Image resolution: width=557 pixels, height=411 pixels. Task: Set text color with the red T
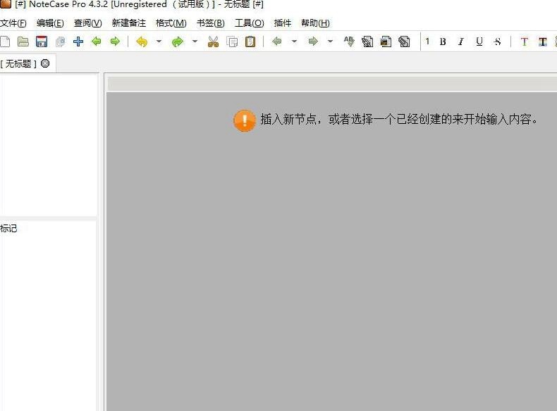coord(524,42)
